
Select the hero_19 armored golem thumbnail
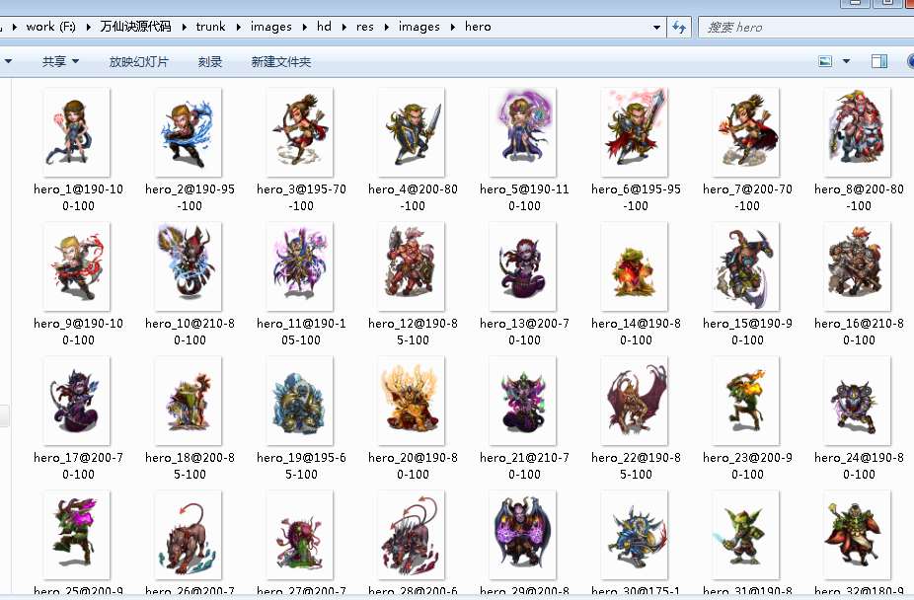(300, 401)
